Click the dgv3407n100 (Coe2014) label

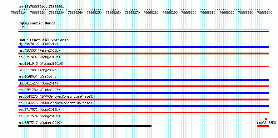click(38, 44)
